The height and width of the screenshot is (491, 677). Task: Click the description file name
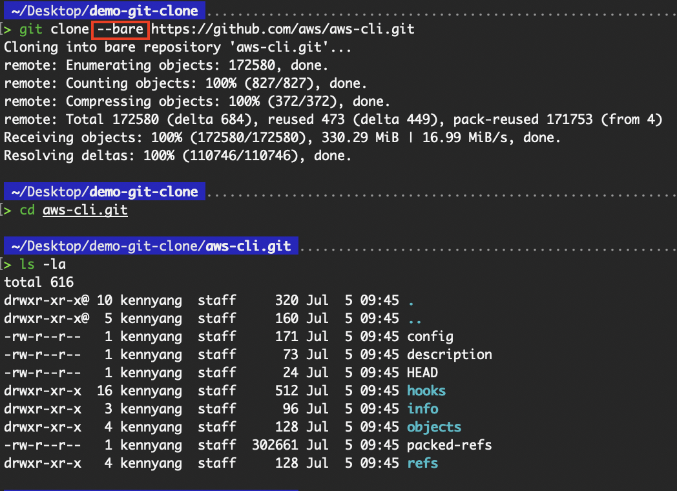450,355
